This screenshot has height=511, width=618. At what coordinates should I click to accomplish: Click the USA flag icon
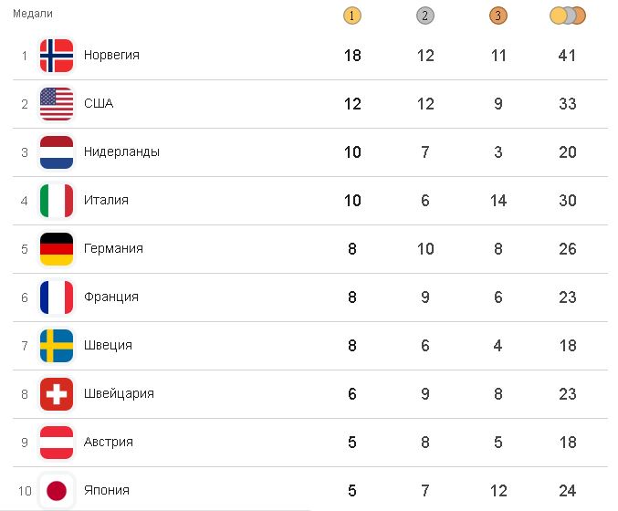pyautogui.click(x=56, y=104)
